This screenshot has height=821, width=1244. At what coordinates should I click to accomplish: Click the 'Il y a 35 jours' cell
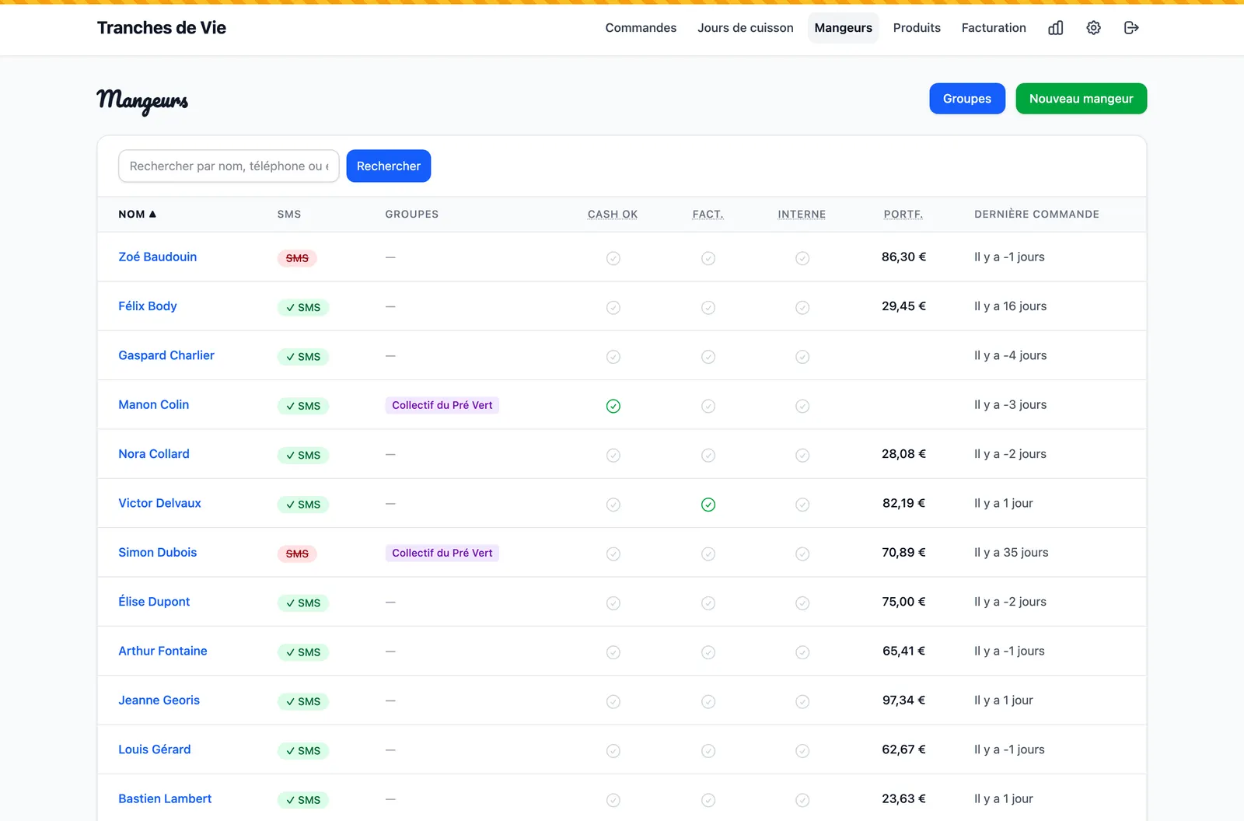[x=1012, y=553]
